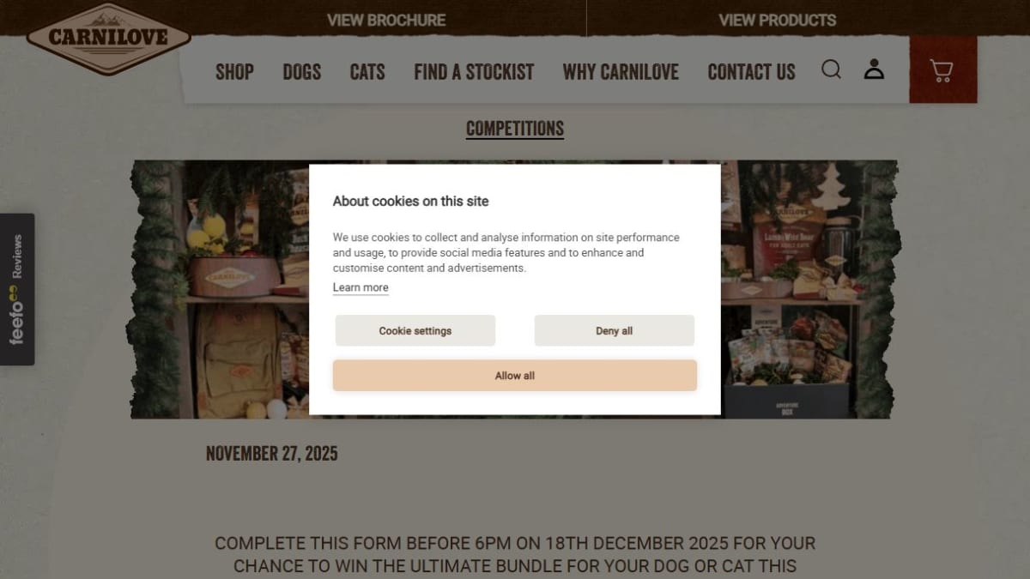Deny all cookies
Image resolution: width=1030 pixels, height=579 pixels.
click(615, 330)
